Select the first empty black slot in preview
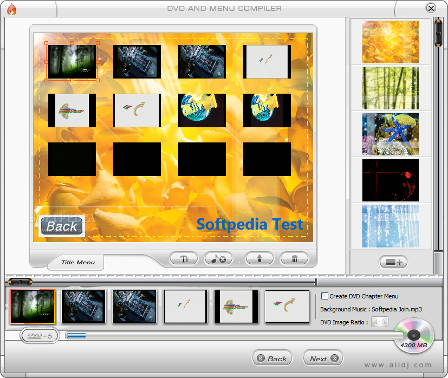The image size is (448, 378). click(72, 159)
